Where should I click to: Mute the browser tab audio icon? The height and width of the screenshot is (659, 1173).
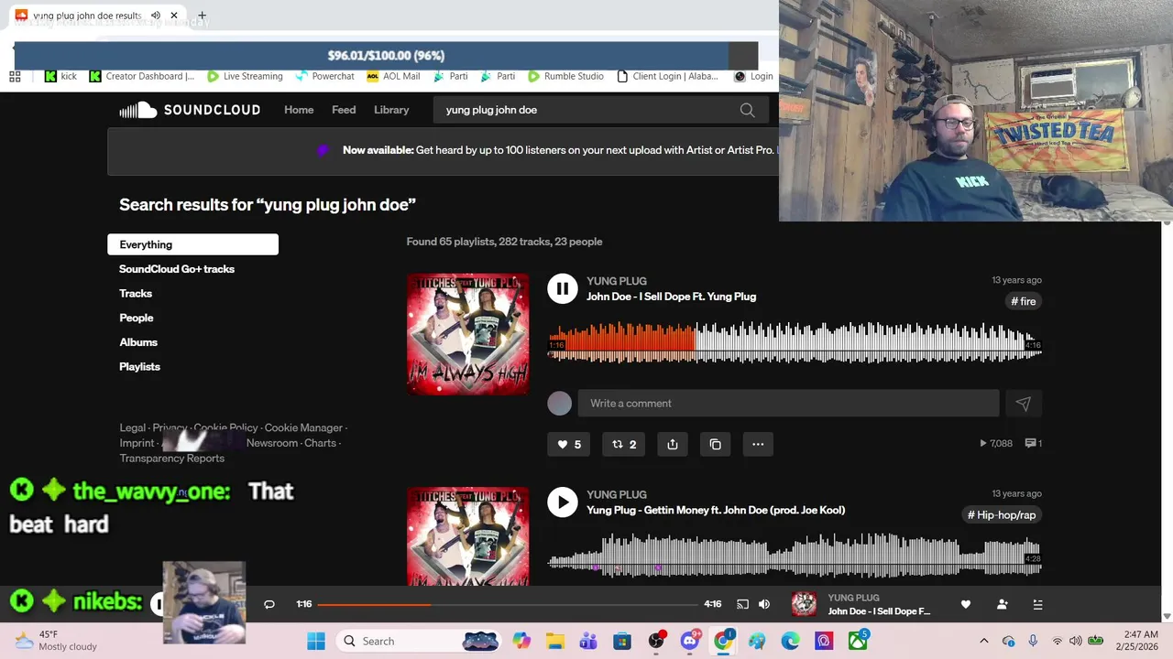156,16
